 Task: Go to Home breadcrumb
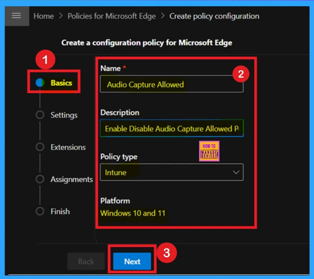click(44, 16)
